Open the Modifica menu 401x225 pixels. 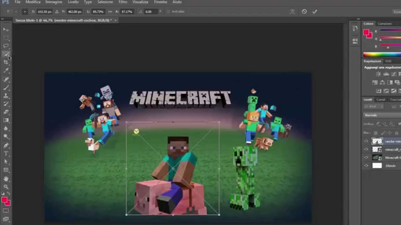click(x=33, y=2)
